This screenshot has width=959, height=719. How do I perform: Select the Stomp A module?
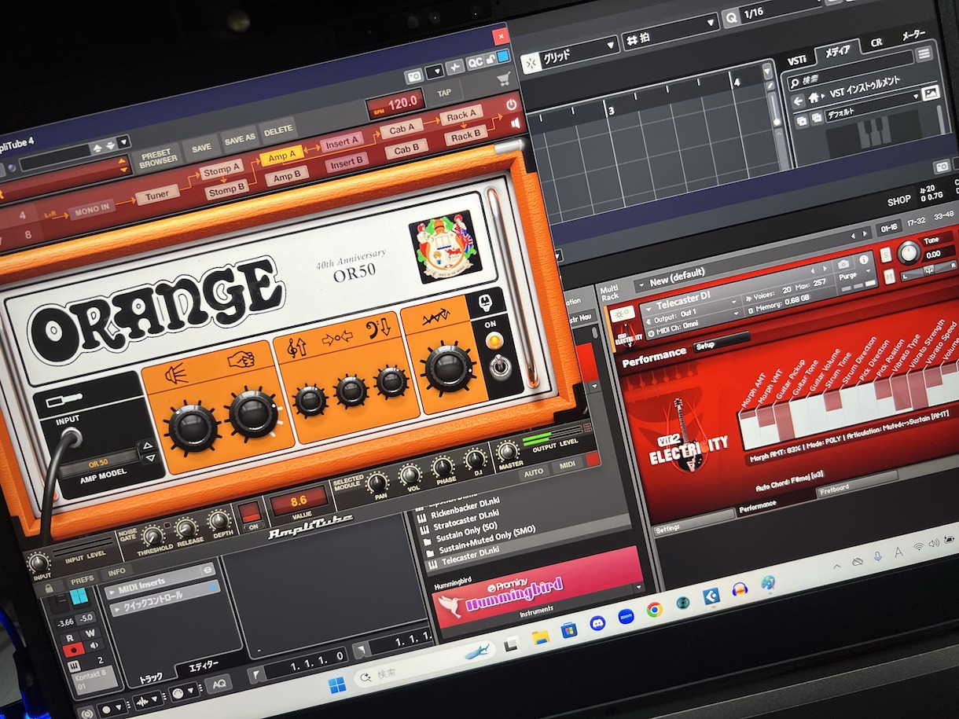point(222,170)
